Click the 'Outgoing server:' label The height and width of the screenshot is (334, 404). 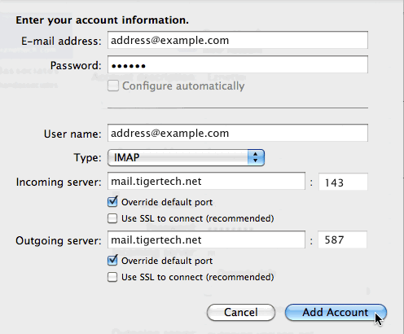click(59, 240)
